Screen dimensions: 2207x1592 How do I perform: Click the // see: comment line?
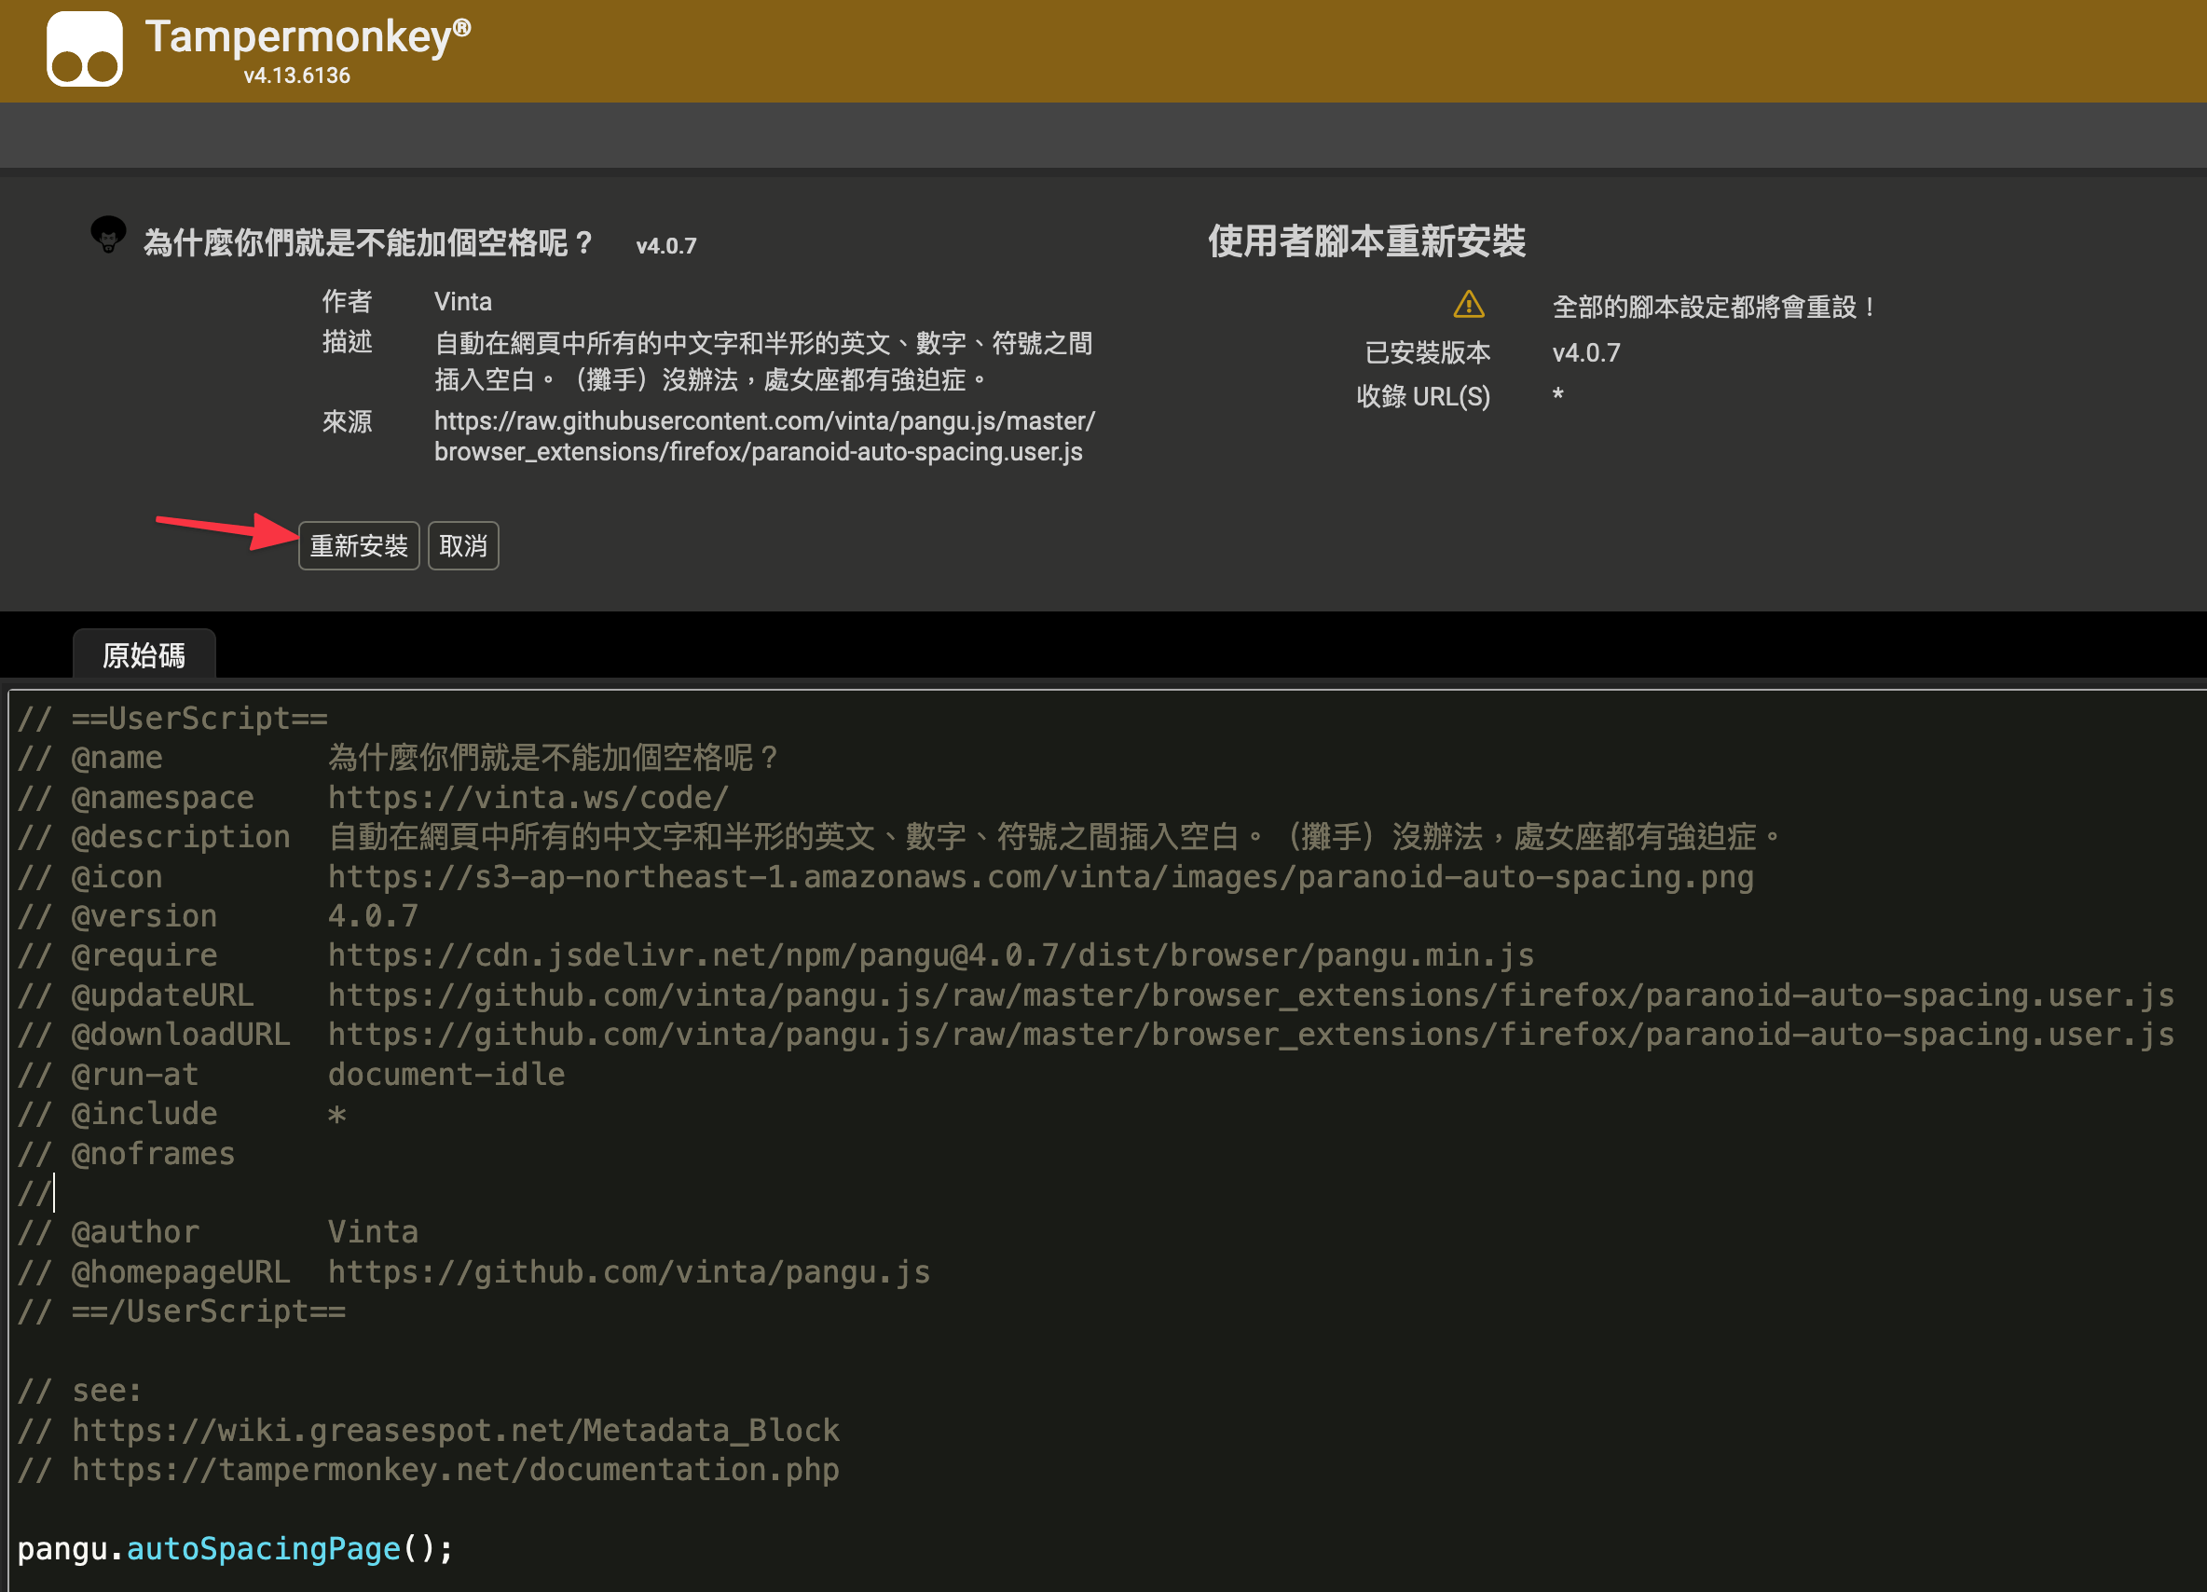(80, 1391)
